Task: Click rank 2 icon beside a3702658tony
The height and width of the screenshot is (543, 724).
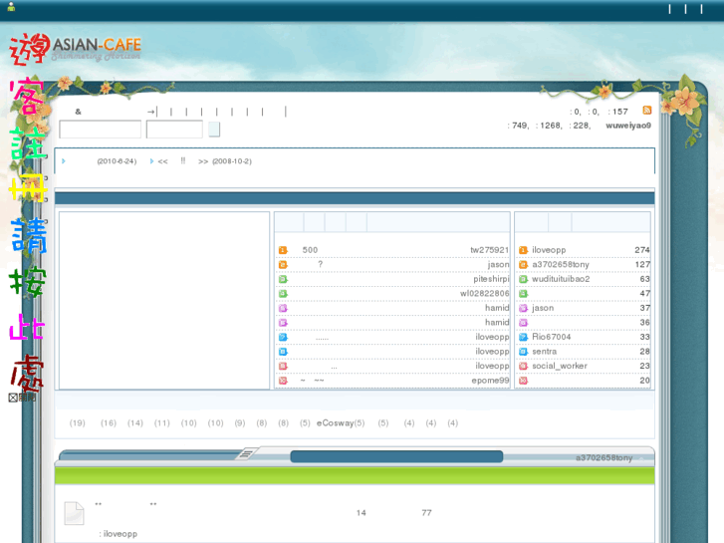Action: click(523, 265)
